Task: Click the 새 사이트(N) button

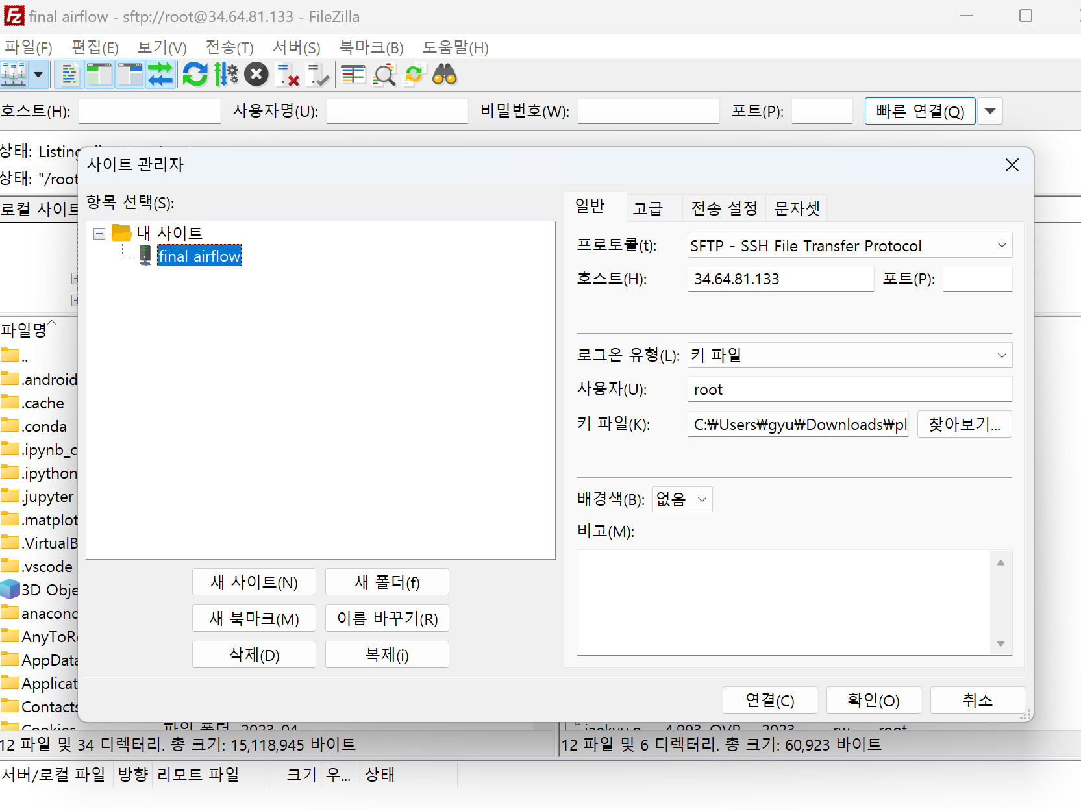Action: (254, 582)
